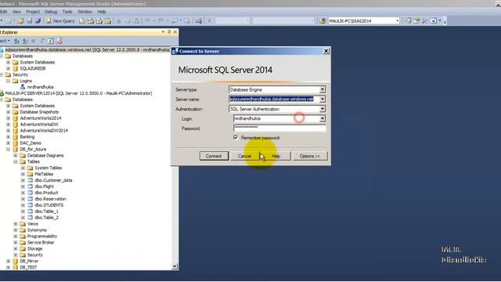Click the Connect button in dialog
The width and height of the screenshot is (501, 282).
click(x=214, y=156)
